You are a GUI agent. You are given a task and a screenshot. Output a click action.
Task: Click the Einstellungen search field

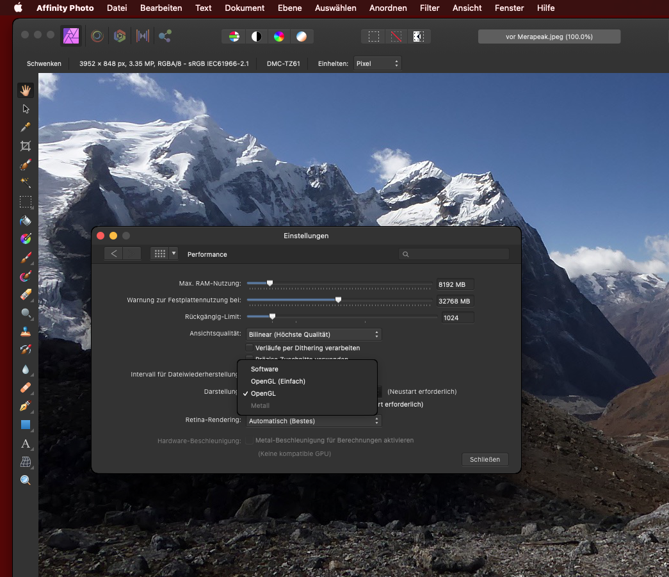coord(453,254)
